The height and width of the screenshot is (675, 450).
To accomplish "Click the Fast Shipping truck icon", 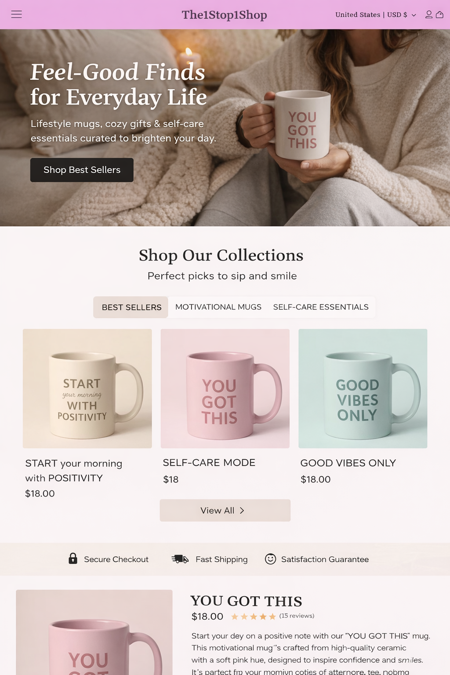I will pos(180,559).
